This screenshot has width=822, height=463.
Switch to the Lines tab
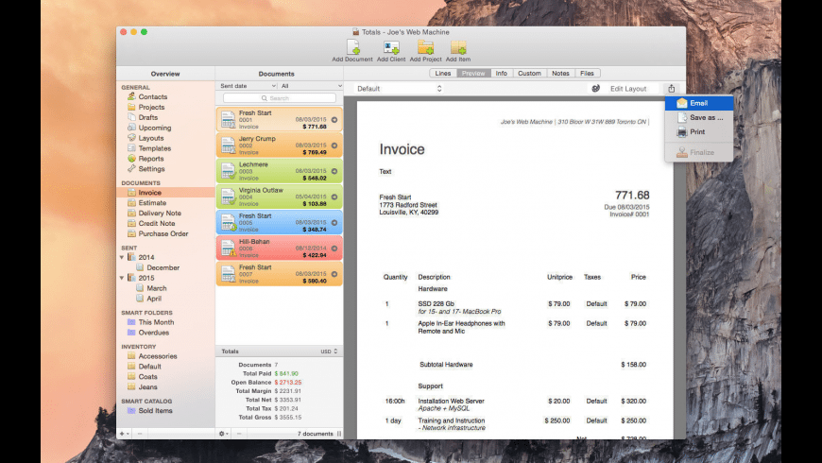[x=442, y=73]
